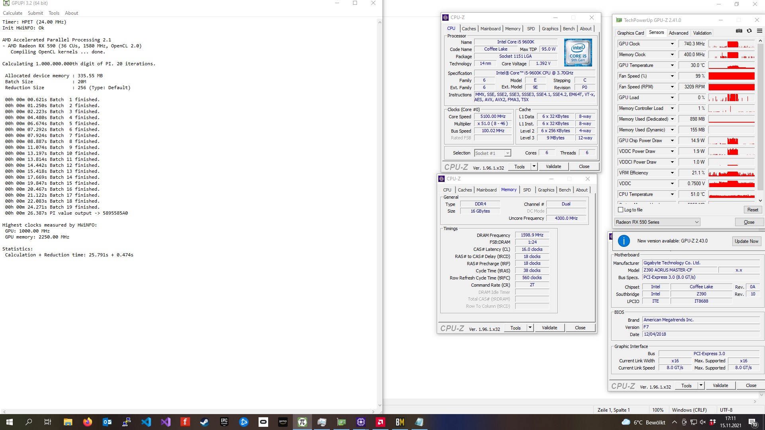Enable the Log to file checkbox
This screenshot has height=430, width=765.
[x=620, y=210]
